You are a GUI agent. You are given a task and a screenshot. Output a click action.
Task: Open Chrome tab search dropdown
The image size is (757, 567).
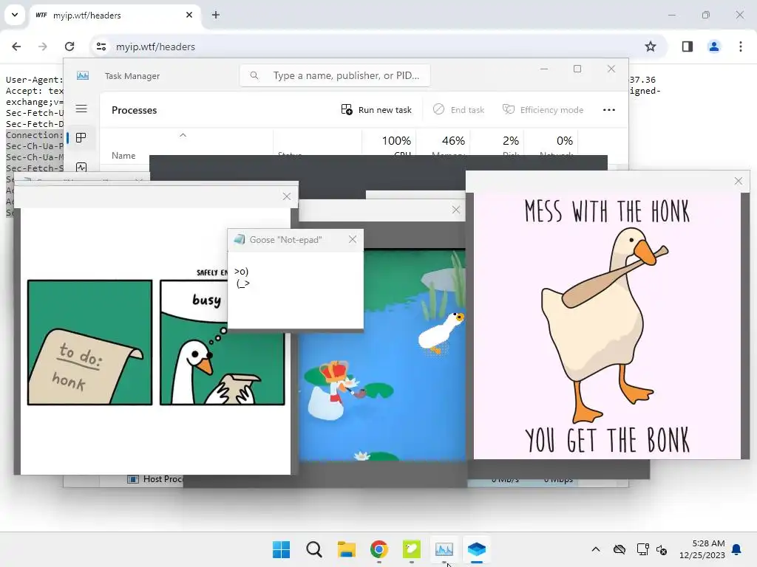coord(15,15)
